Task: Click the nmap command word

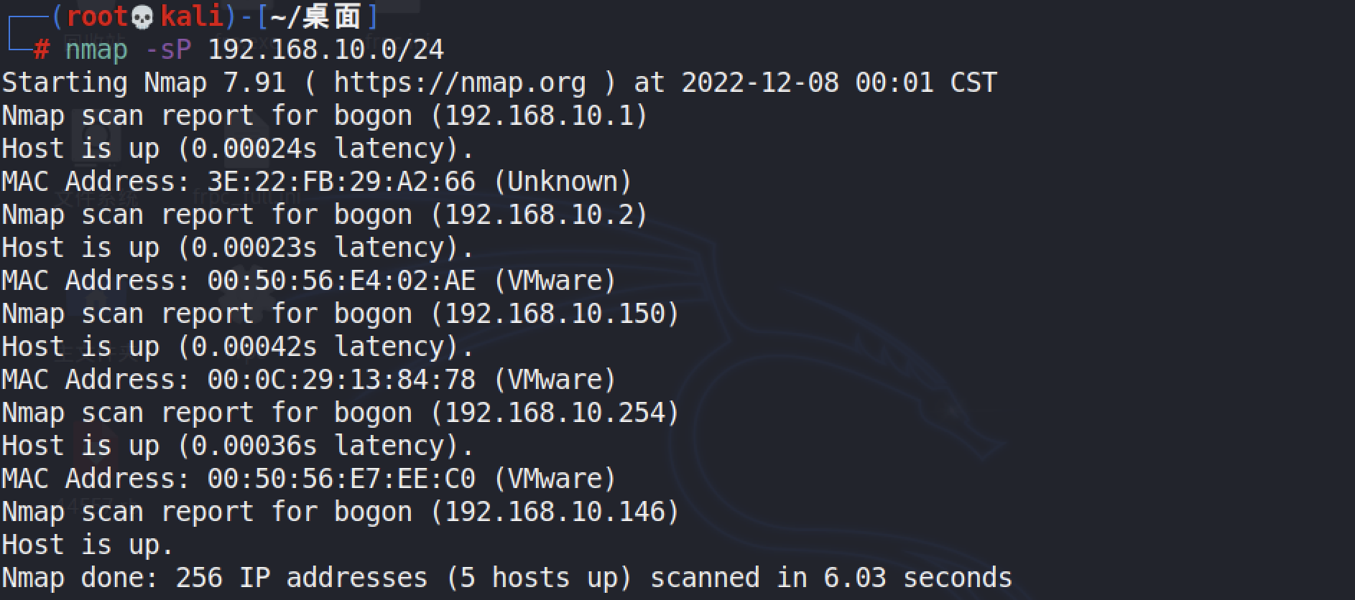Action: point(96,50)
